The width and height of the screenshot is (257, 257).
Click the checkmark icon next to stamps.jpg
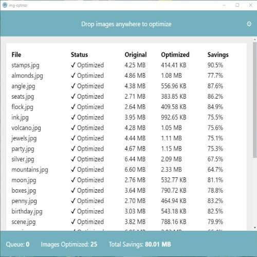73,65
